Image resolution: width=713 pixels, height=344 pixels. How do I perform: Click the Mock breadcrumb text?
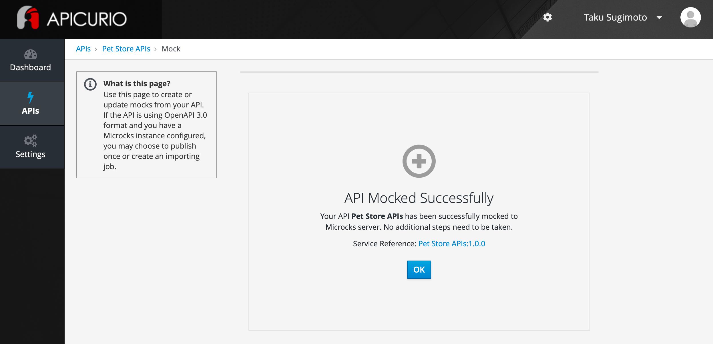coord(171,49)
